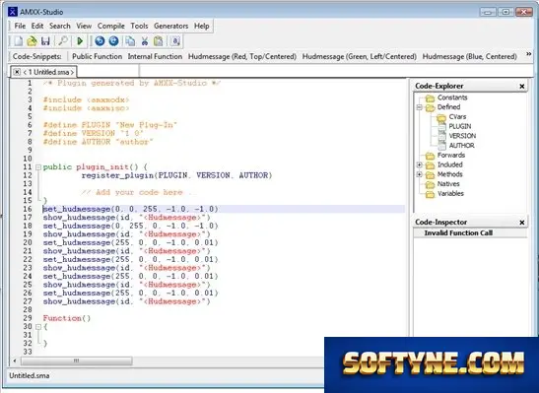Image resolution: width=539 pixels, height=393 pixels.
Task: Open the Compile menu
Action: (110, 27)
